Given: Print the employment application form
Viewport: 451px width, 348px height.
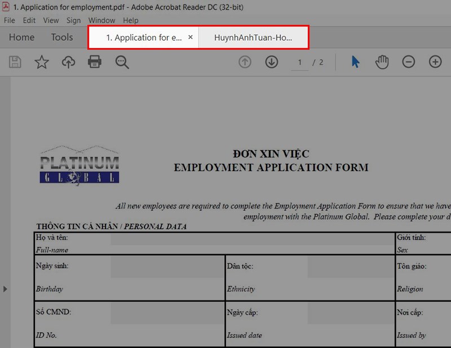Looking at the screenshot, I should click(x=95, y=62).
